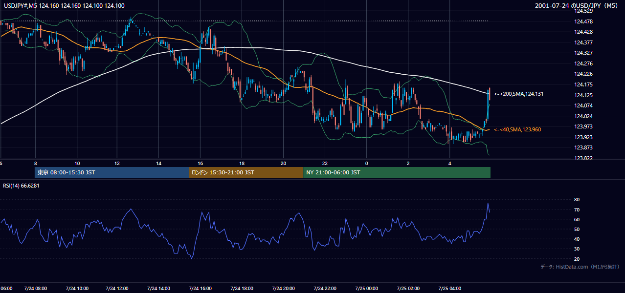Click price axis label 124.529
The image size is (625, 293).
point(584,11)
